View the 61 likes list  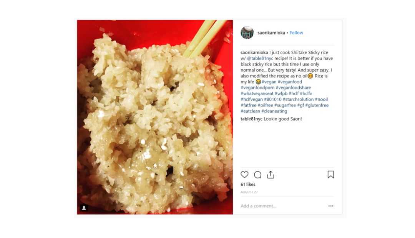pos(248,184)
